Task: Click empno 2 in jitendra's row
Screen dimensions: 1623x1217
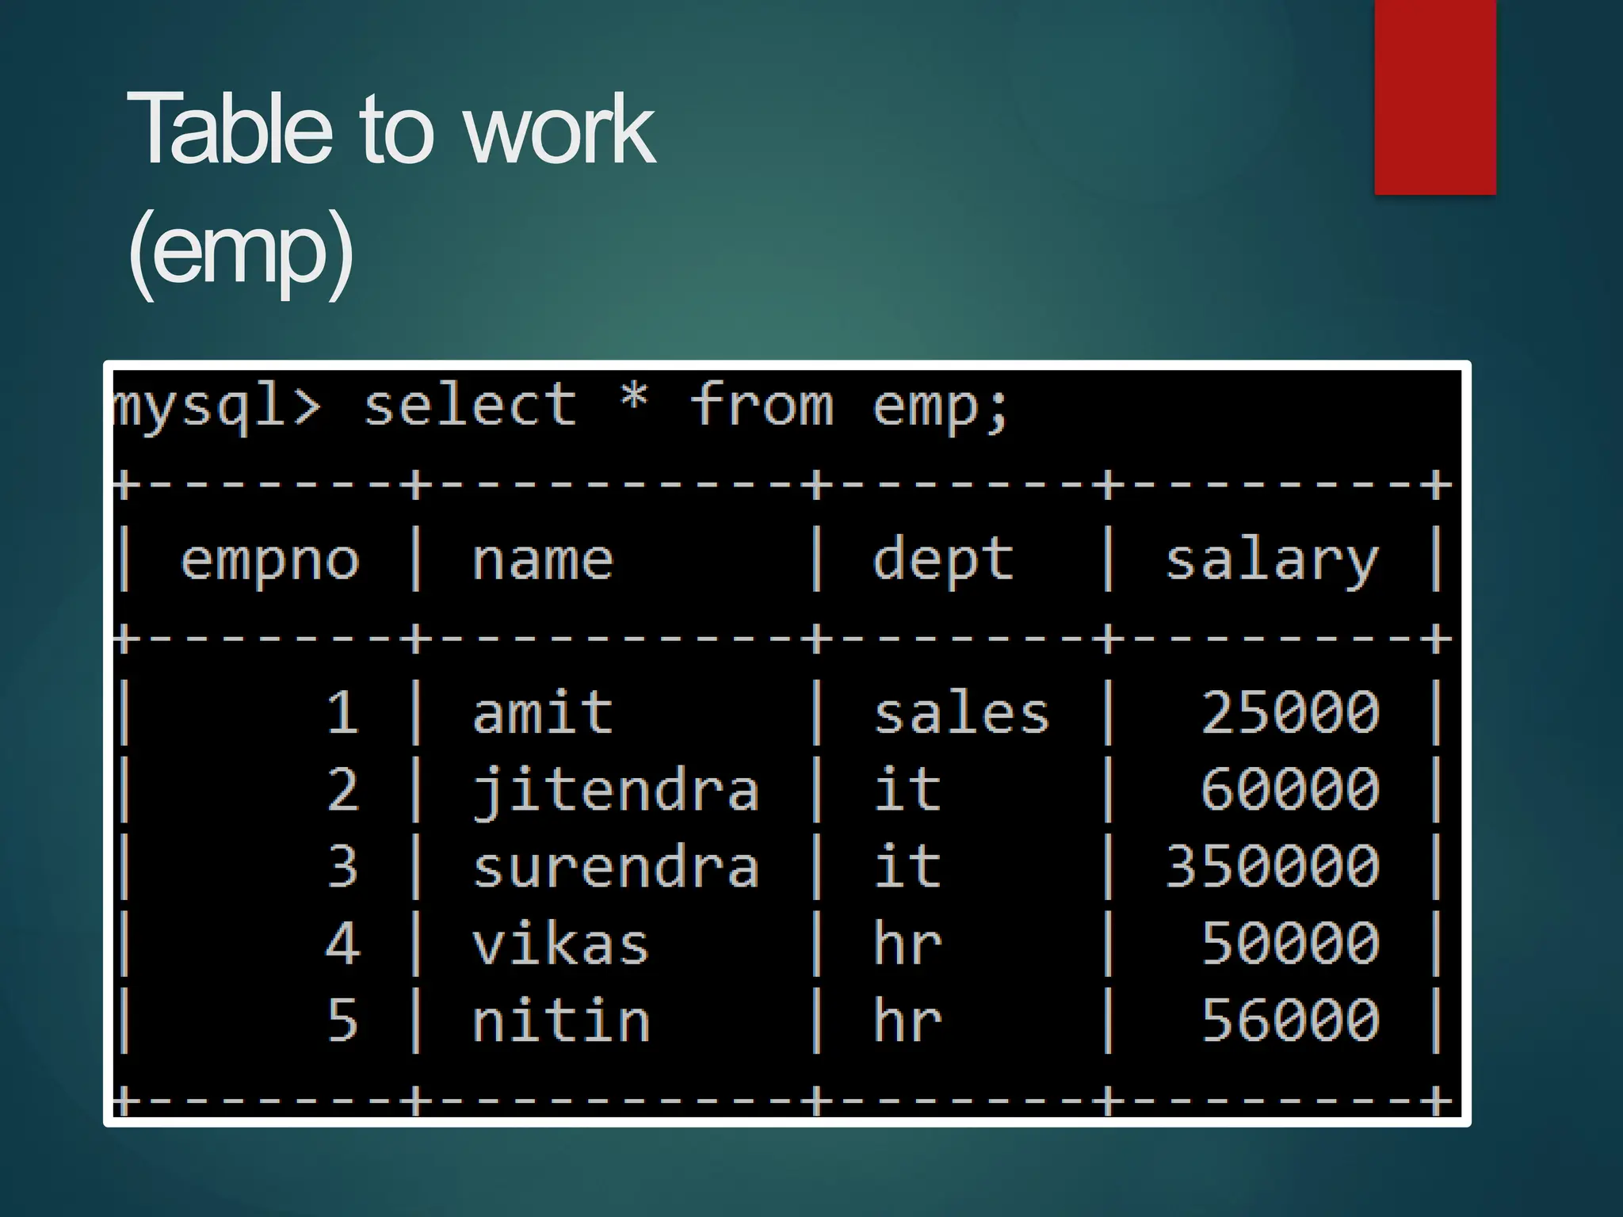Action: point(342,788)
